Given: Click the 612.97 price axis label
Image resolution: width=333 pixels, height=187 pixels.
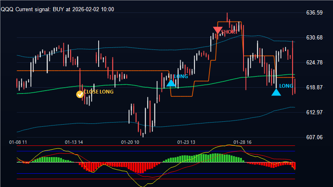Looking at the screenshot, I should point(314,113).
